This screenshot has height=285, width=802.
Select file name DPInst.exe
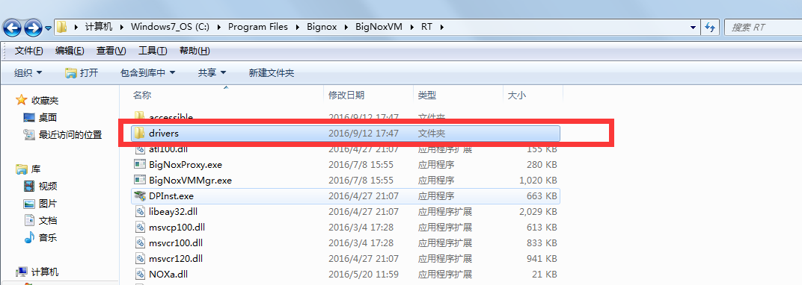(171, 195)
